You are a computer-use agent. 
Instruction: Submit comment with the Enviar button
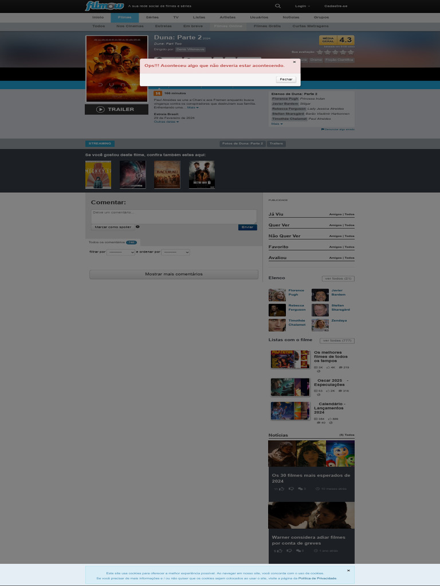pos(247,227)
